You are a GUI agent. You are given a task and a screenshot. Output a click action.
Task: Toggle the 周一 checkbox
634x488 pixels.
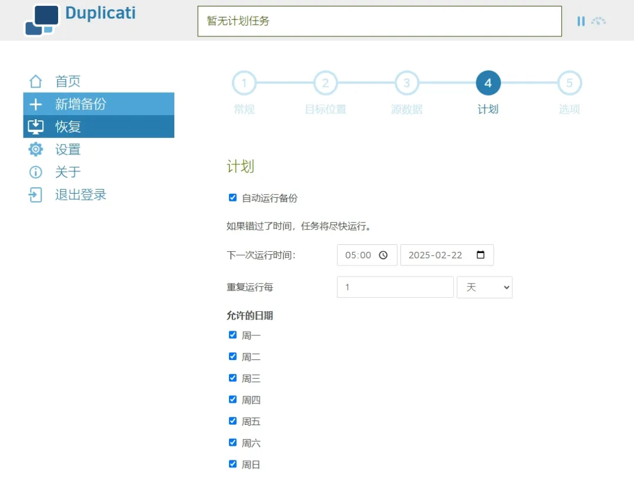coord(232,335)
